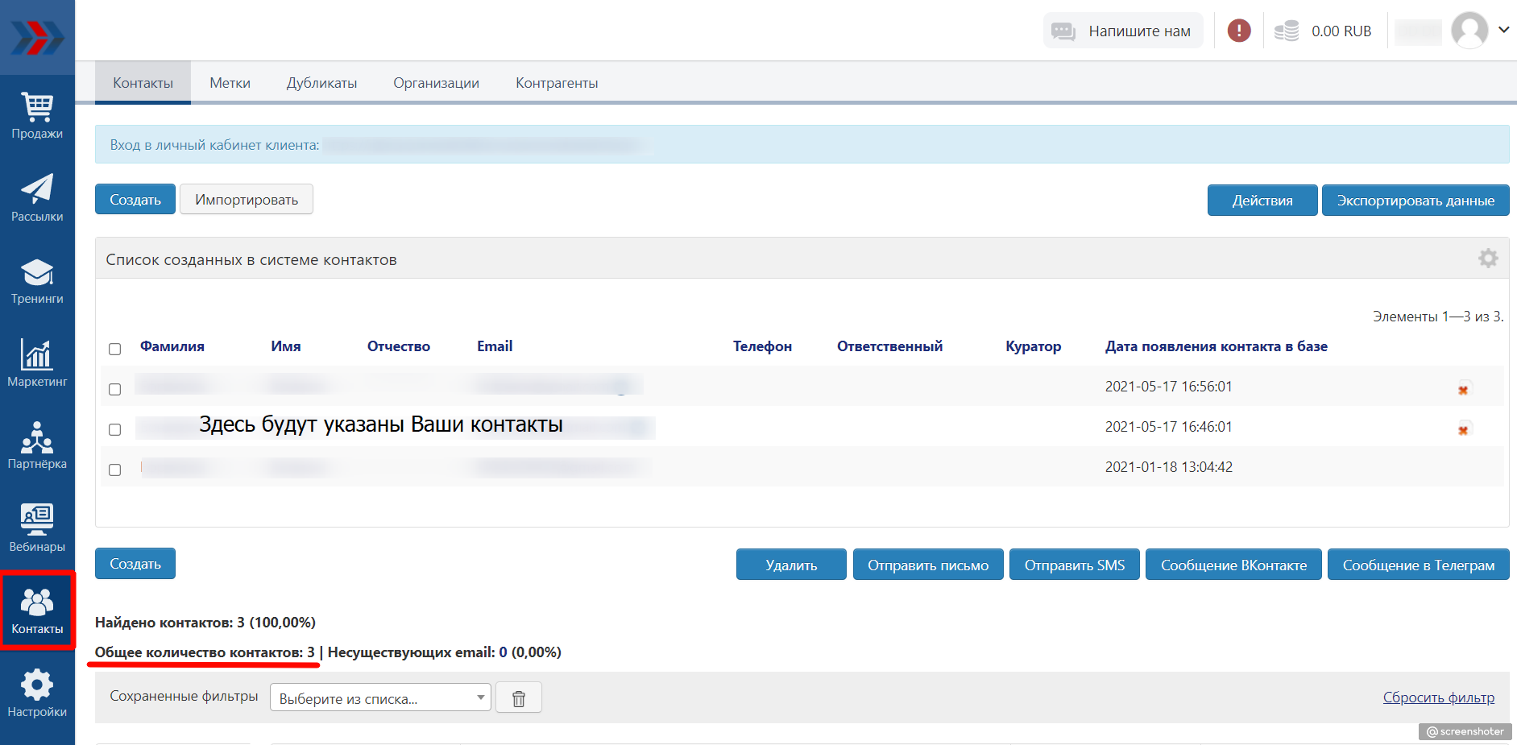The width and height of the screenshot is (1517, 745).
Task: Go to Тренинги graduation cap section
Action: (37, 281)
